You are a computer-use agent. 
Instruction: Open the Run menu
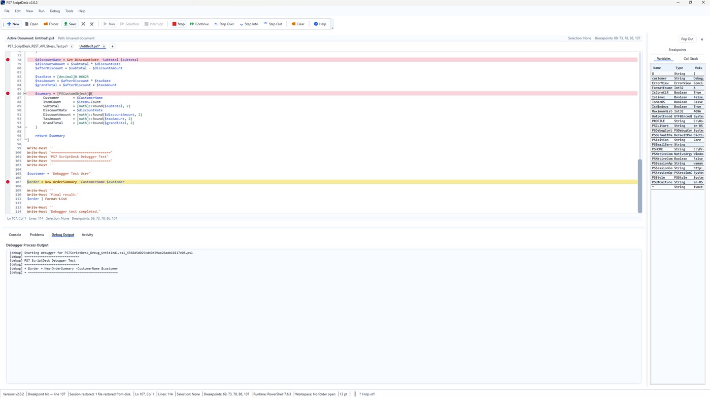pyautogui.click(x=42, y=11)
